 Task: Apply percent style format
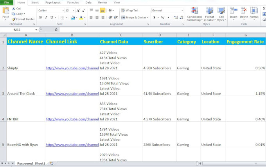pos(162,17)
